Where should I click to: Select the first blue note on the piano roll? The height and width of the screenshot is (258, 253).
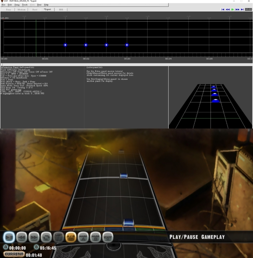(x=65, y=45)
